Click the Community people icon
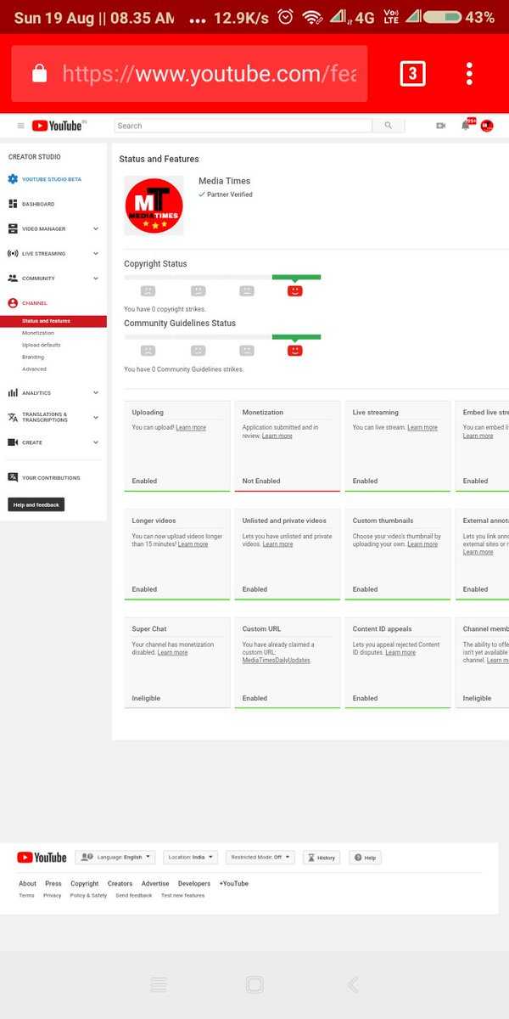The width and height of the screenshot is (509, 1019). click(x=13, y=278)
